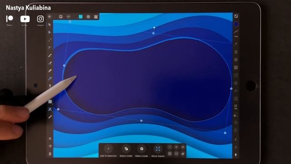291x164 pixels.
Task: Toggle About Centre
Action: (158, 151)
